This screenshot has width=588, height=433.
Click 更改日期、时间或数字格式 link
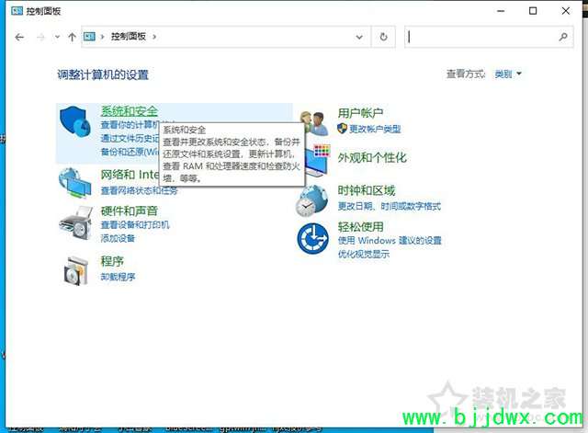390,206
